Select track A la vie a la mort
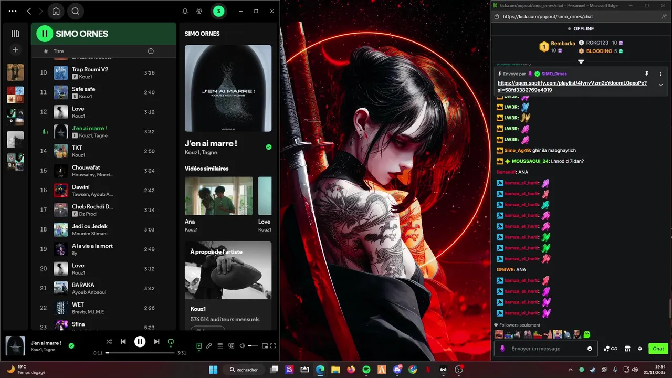 point(103,249)
